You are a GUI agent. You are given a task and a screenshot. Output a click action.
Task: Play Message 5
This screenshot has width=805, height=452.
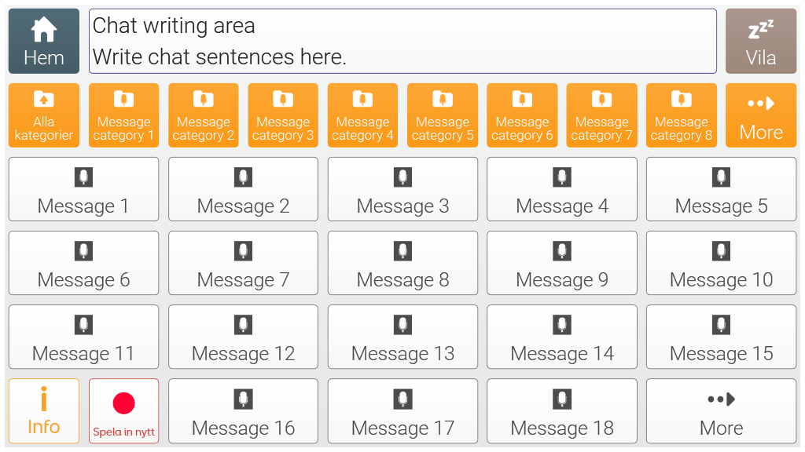tap(721, 190)
